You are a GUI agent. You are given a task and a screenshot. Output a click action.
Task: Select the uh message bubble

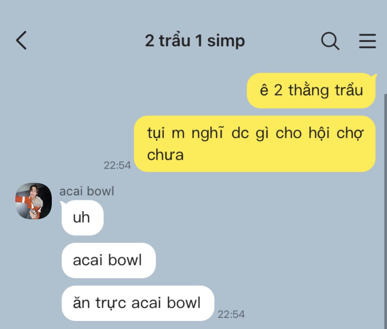click(x=82, y=218)
